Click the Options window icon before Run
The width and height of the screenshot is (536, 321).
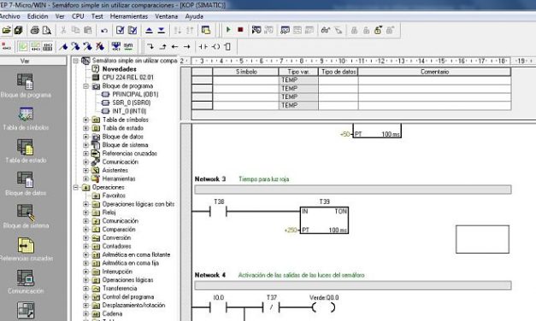[x=206, y=31]
